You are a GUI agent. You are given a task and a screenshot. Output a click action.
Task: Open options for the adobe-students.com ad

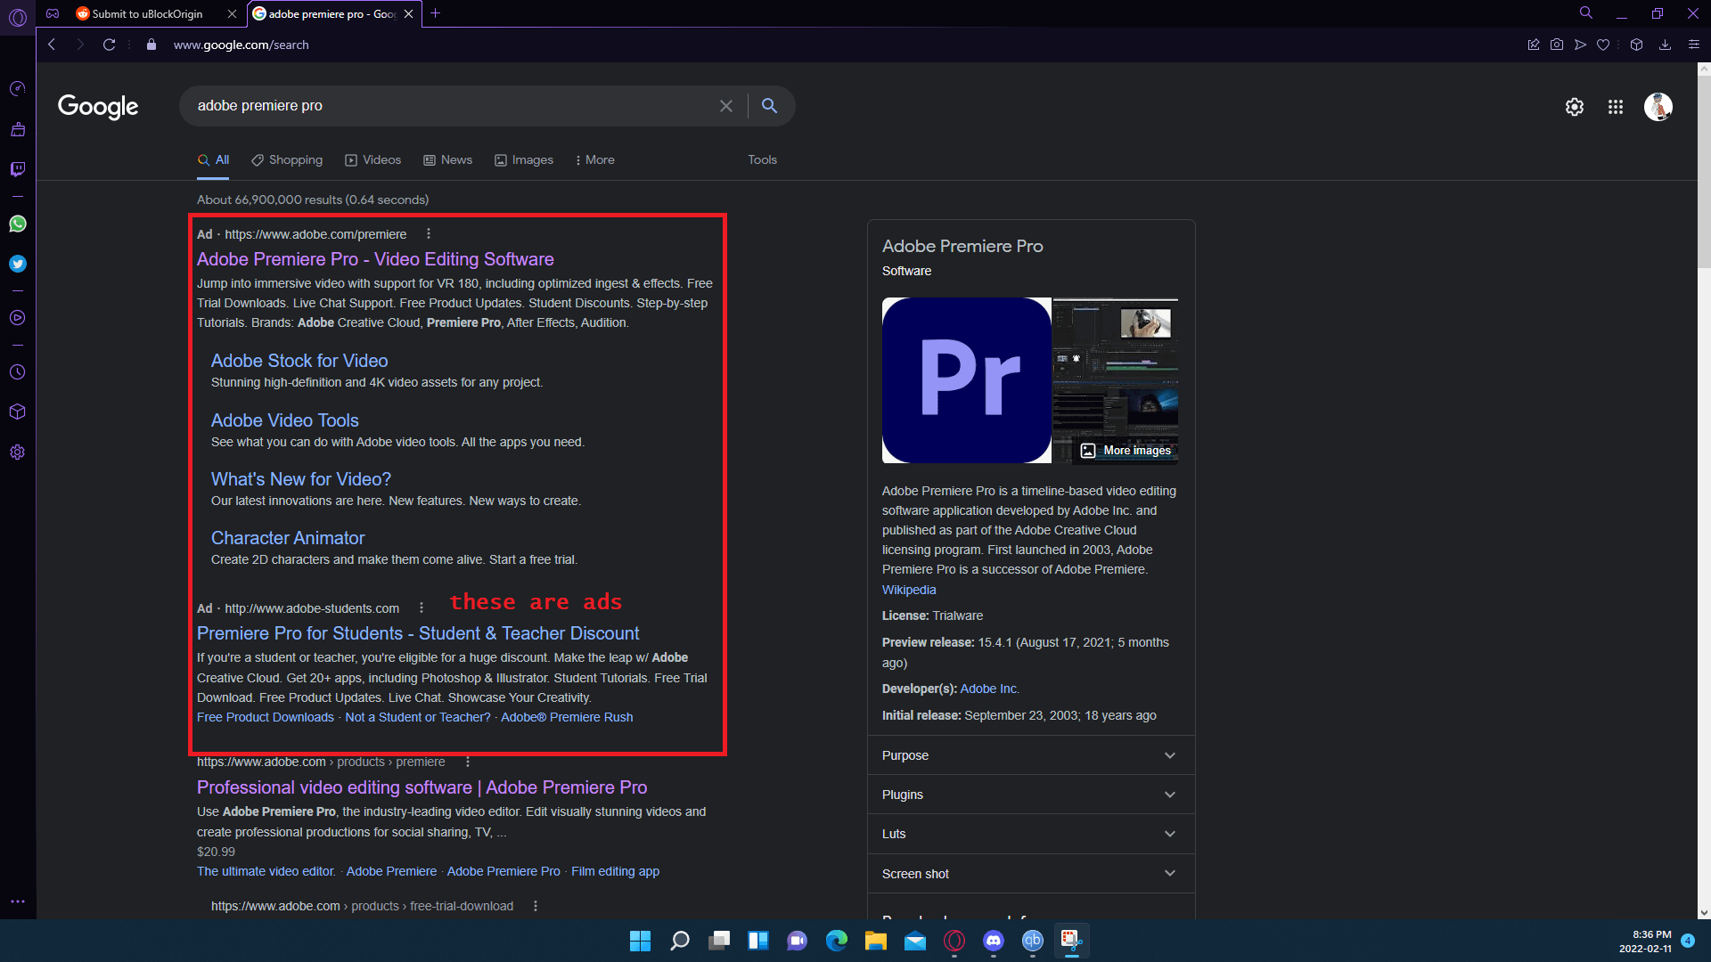[422, 608]
